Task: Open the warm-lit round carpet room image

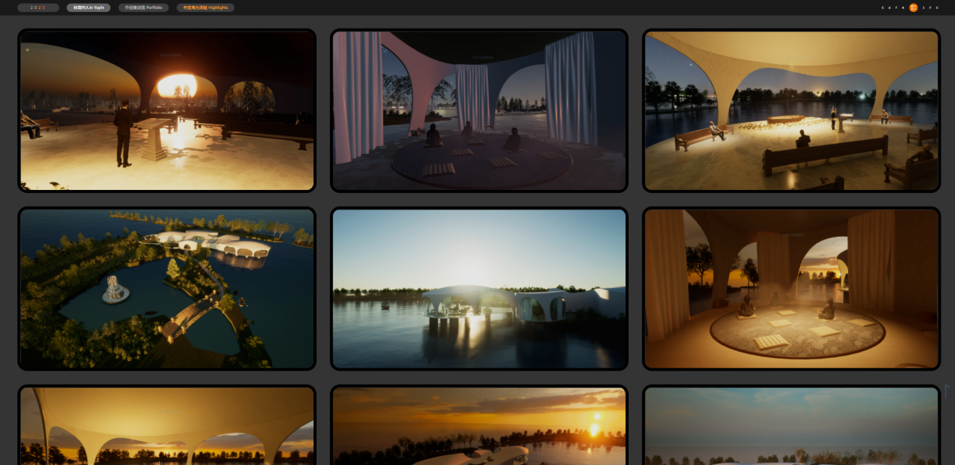Action: [791, 289]
